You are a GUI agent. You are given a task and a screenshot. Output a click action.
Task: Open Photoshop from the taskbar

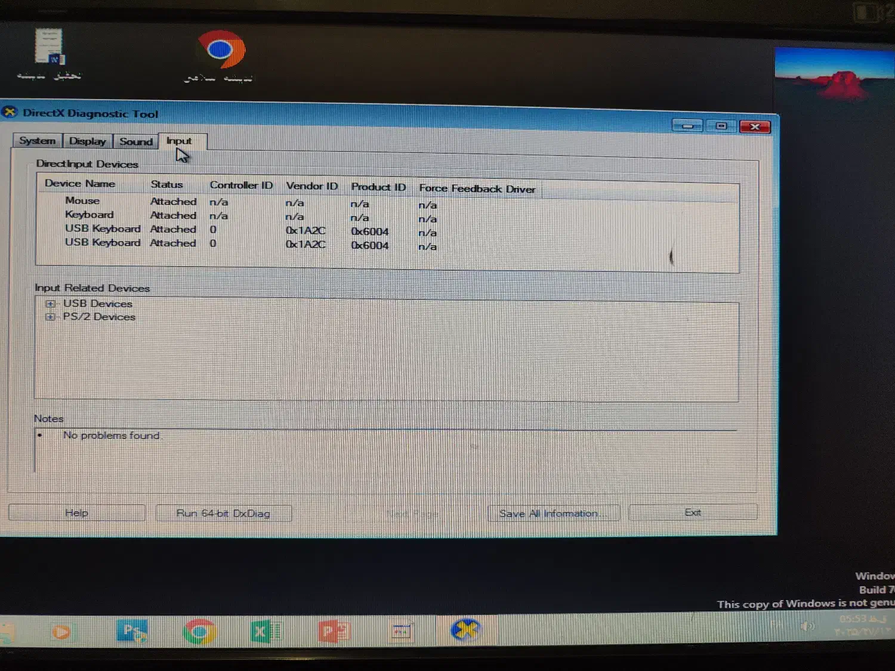(x=132, y=631)
